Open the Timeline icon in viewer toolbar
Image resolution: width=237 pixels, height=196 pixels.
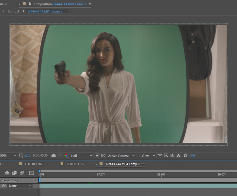(x=172, y=155)
